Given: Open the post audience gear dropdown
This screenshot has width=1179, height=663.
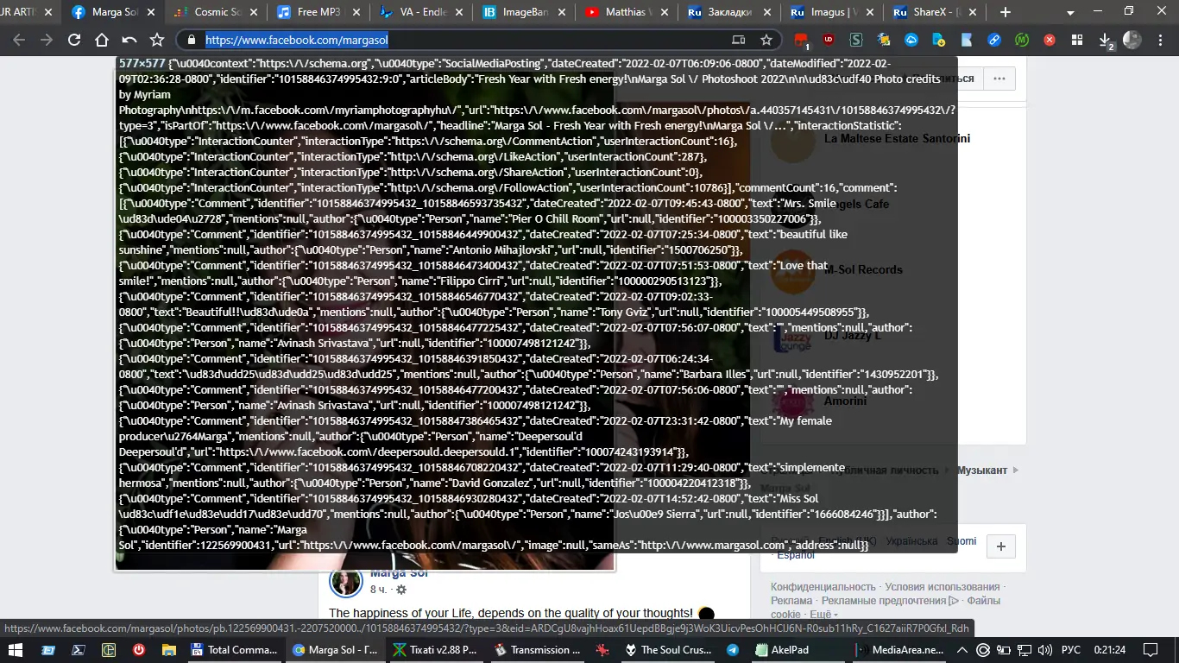Looking at the screenshot, I should point(400,590).
